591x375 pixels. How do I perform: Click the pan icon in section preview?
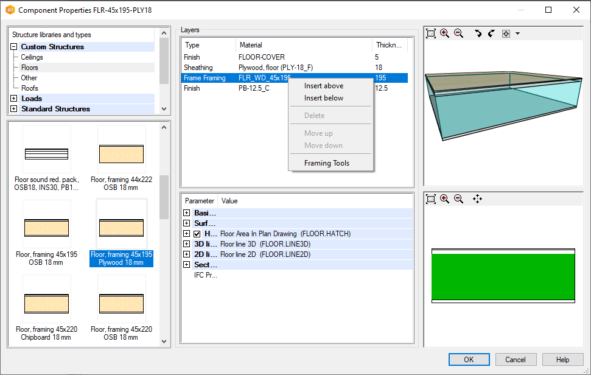pos(477,199)
